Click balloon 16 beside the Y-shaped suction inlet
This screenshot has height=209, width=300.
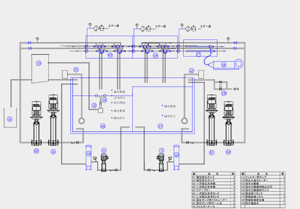[104, 100]
